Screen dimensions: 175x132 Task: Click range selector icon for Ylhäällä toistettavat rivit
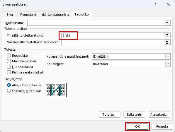tap(167, 35)
